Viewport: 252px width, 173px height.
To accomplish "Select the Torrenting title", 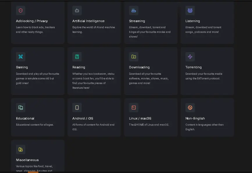I will click(x=194, y=67).
